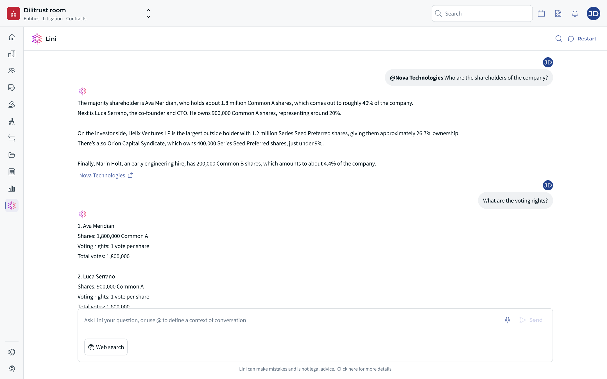Open the Entities building icon

(12, 54)
